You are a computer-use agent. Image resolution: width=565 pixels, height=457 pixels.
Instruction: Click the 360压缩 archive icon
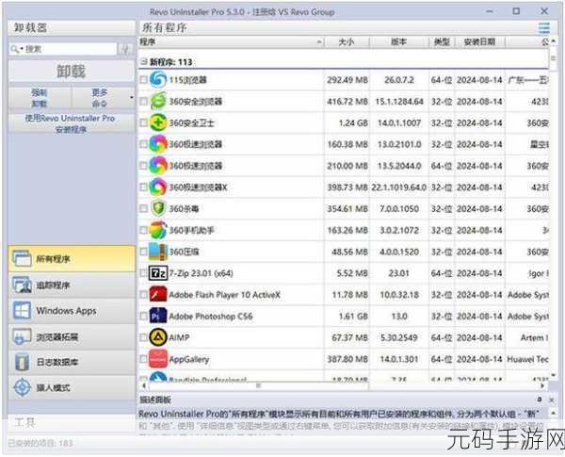(158, 252)
